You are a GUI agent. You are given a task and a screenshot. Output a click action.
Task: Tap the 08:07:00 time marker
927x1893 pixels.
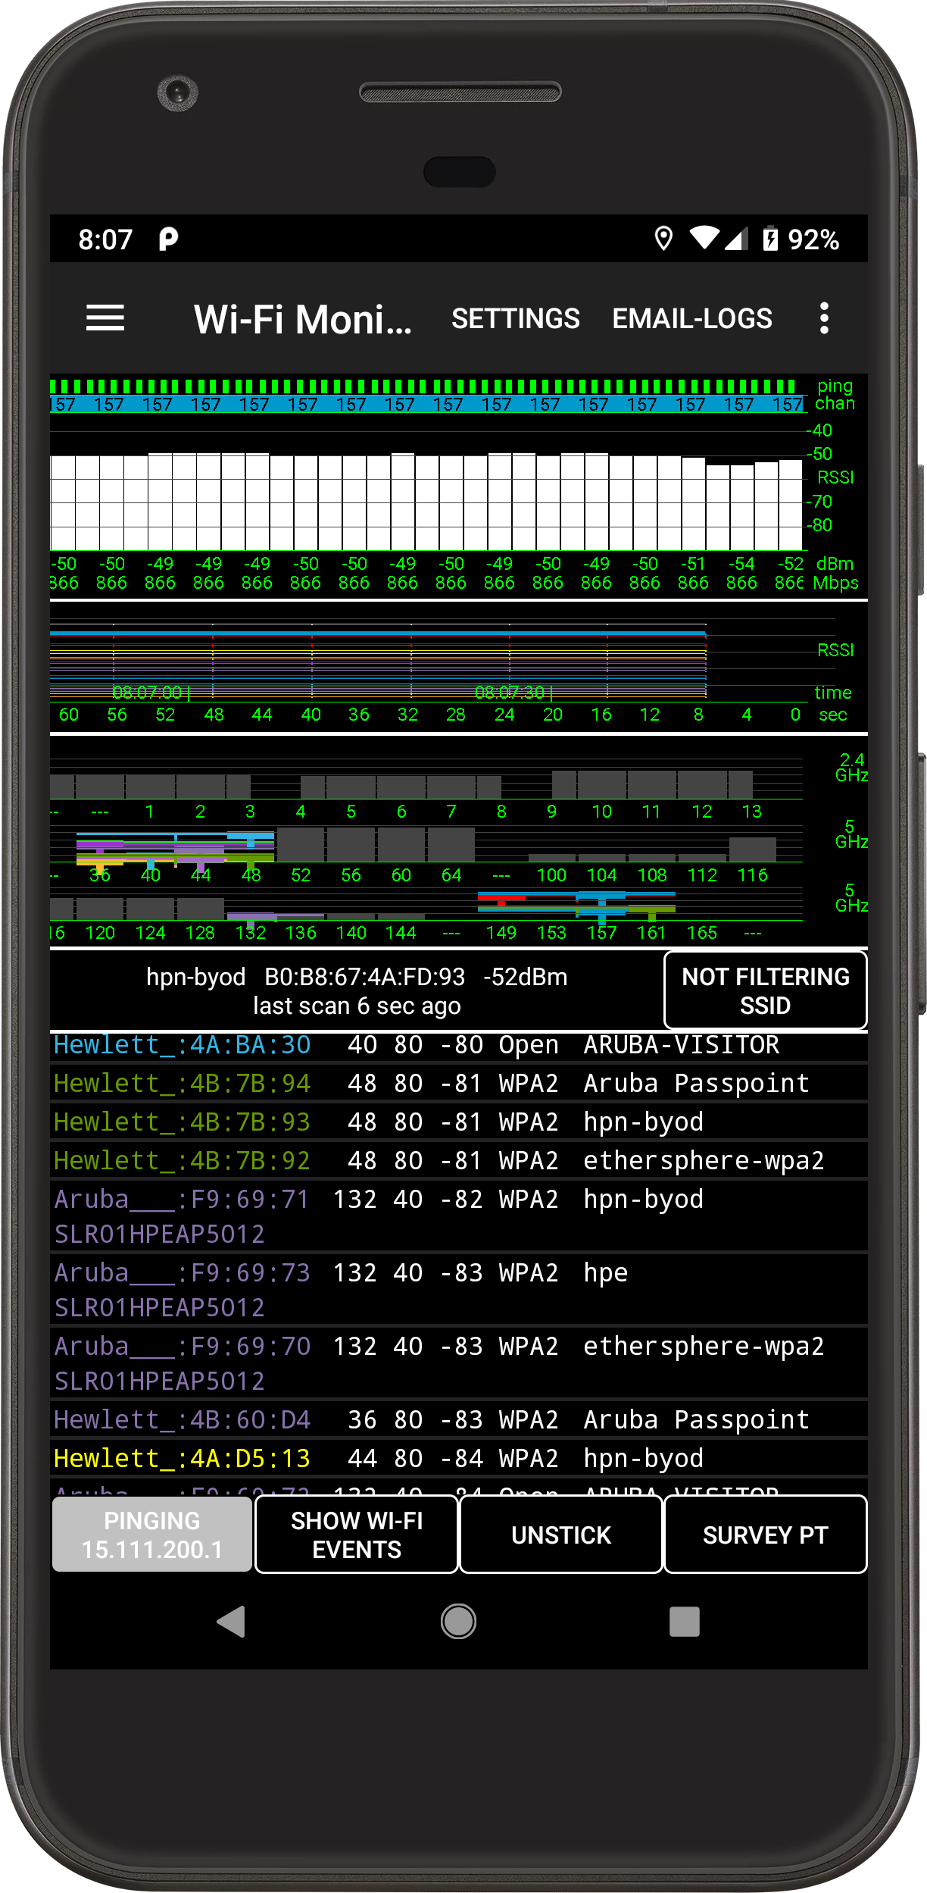coord(148,692)
